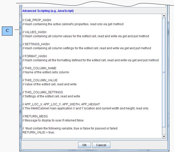Click the OK button
Screen dimensions: 174x152
click(84, 145)
